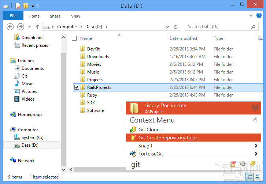266x184 pixels.
Task: Select the Software folder row
Action: [100, 110]
